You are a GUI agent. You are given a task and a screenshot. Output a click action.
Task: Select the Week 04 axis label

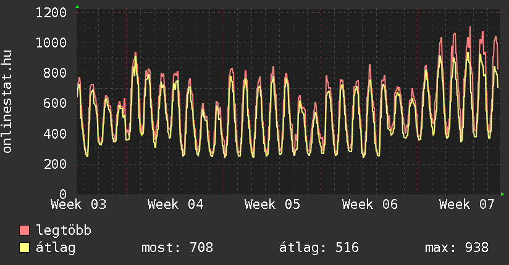pos(175,205)
